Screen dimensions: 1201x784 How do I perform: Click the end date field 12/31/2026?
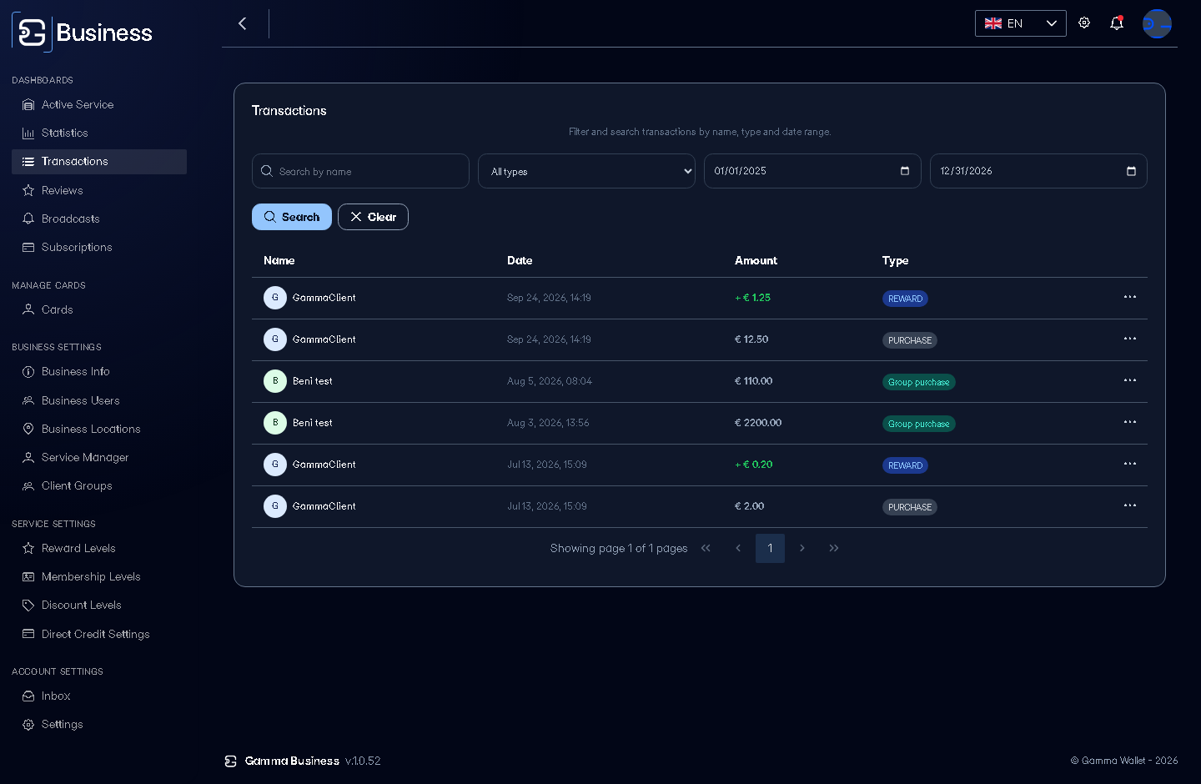coord(1038,171)
